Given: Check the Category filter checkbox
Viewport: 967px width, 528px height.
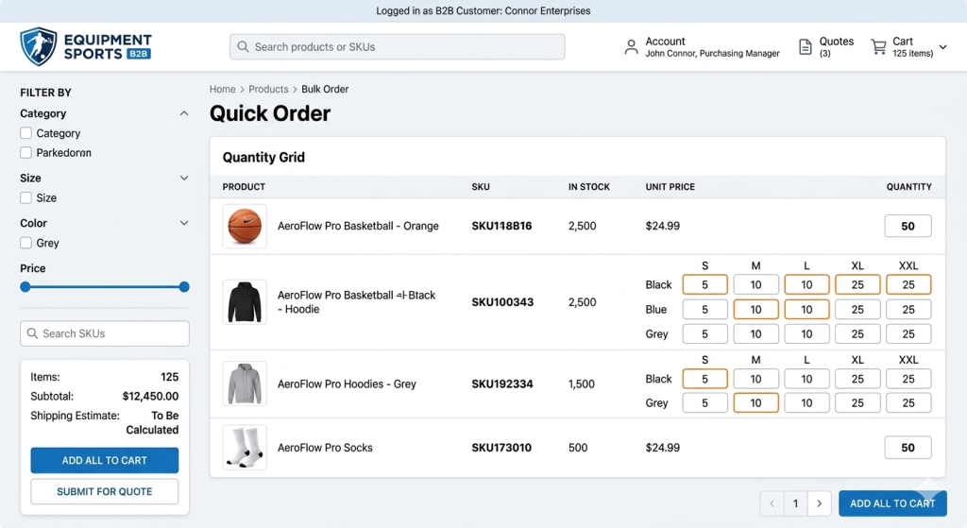Looking at the screenshot, I should [25, 133].
